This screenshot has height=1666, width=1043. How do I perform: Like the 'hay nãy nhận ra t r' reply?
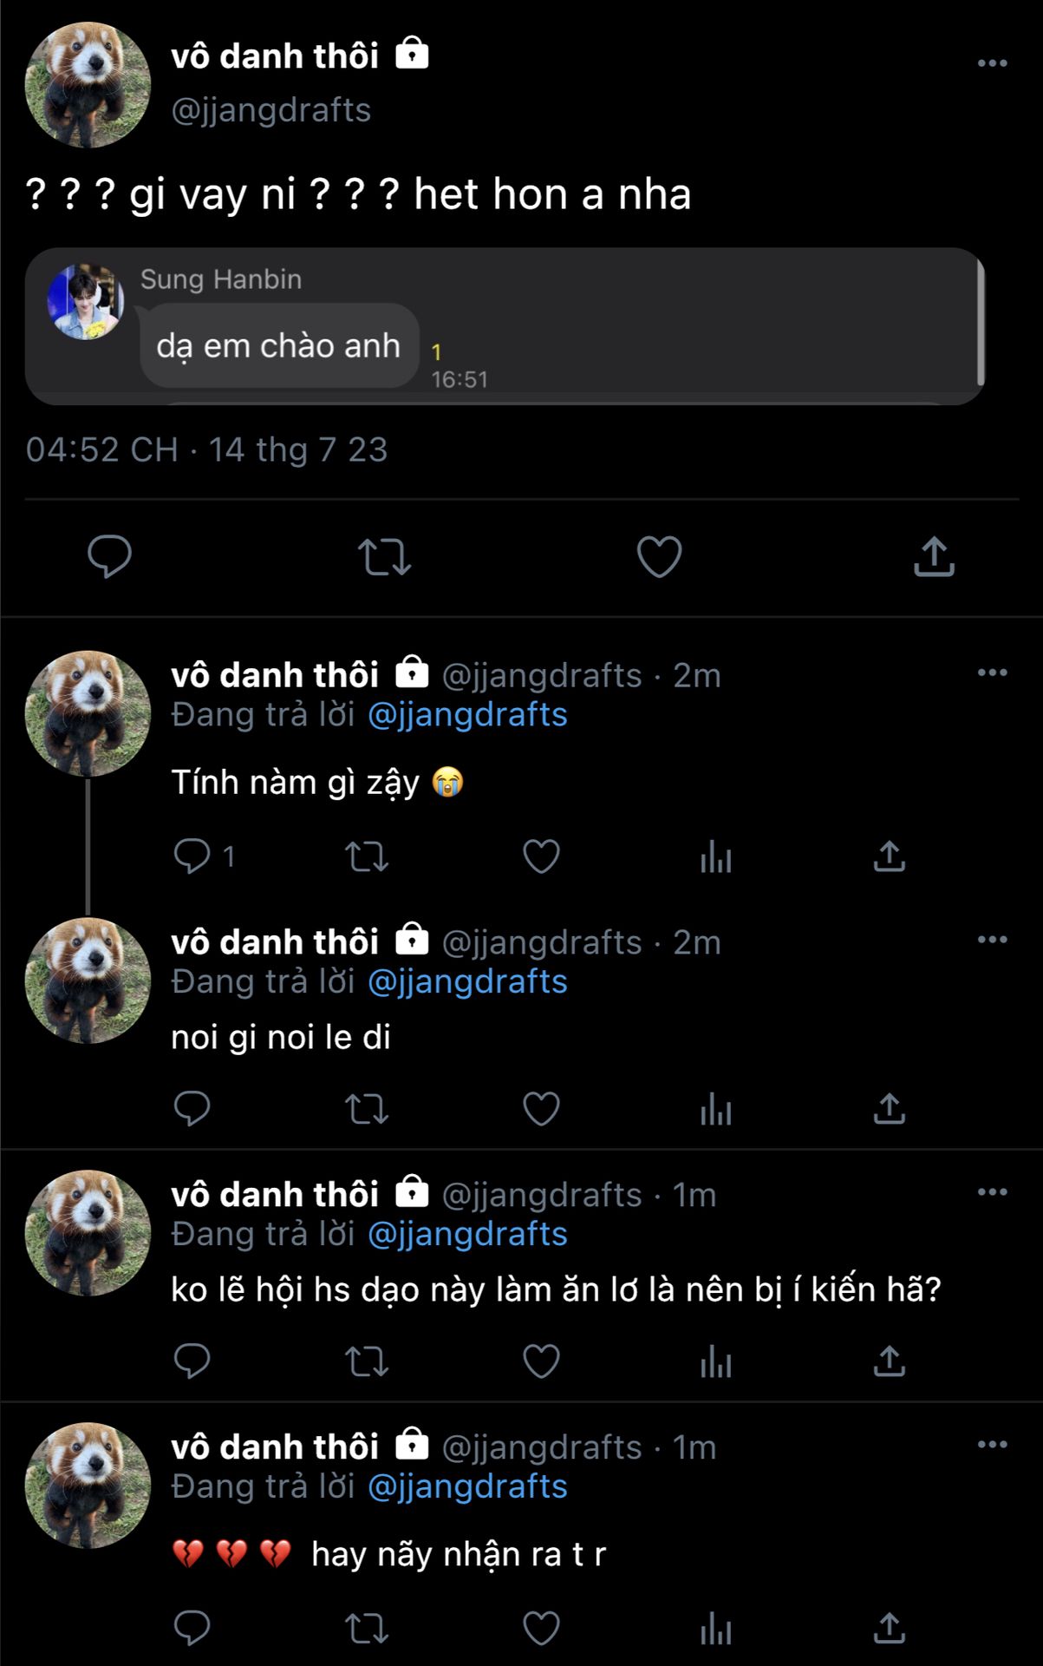tap(541, 1629)
